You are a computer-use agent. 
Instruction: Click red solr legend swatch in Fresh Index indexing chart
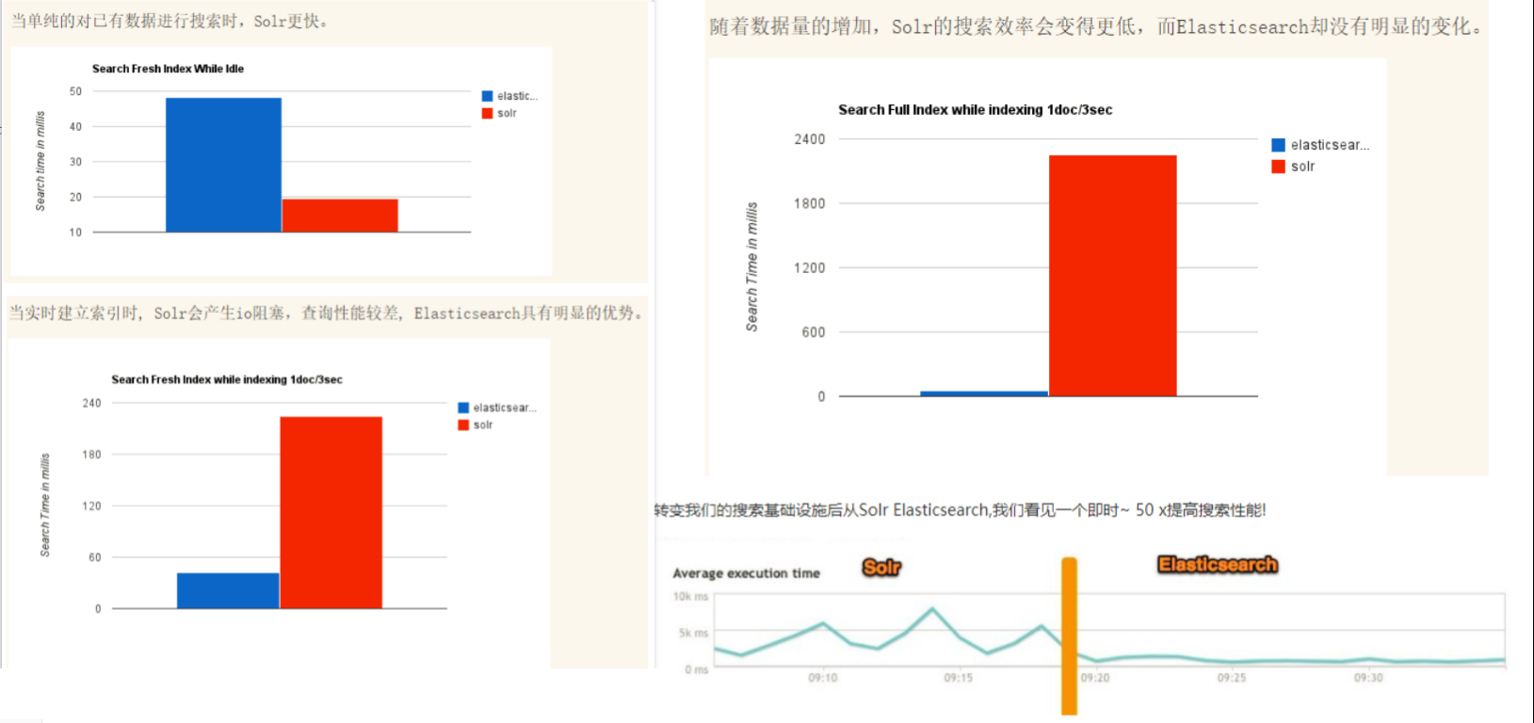[x=463, y=425]
